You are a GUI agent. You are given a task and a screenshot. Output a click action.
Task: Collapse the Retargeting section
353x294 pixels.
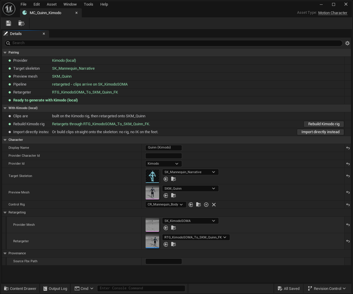pyautogui.click(x=5, y=213)
